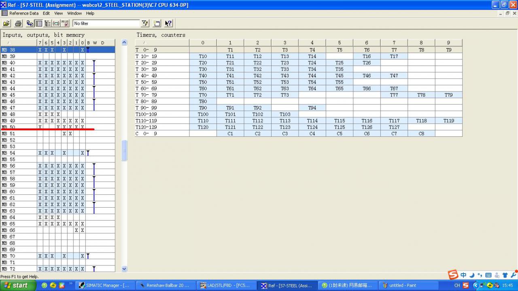This screenshot has height=291, width=518.
Task: Select the assignment list view icon
Action: (x=39, y=23)
